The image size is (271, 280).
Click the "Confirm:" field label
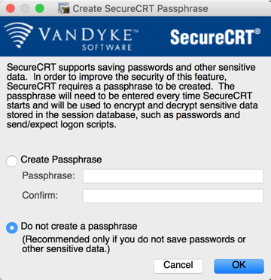40,195
